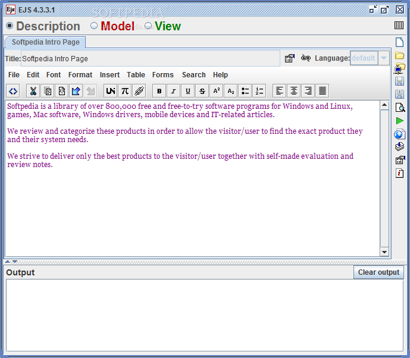Open the Help menu
The image size is (410, 358).
coord(220,75)
